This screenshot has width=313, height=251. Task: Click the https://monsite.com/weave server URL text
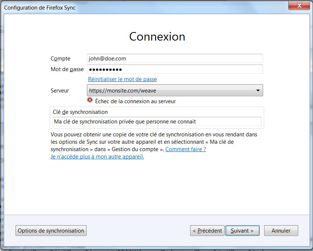(125, 91)
